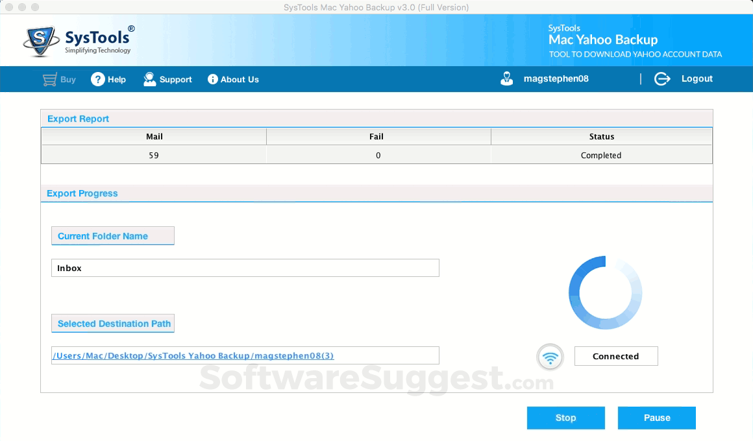This screenshot has height=441, width=753.
Task: Open the Help menu item
Action: [117, 80]
